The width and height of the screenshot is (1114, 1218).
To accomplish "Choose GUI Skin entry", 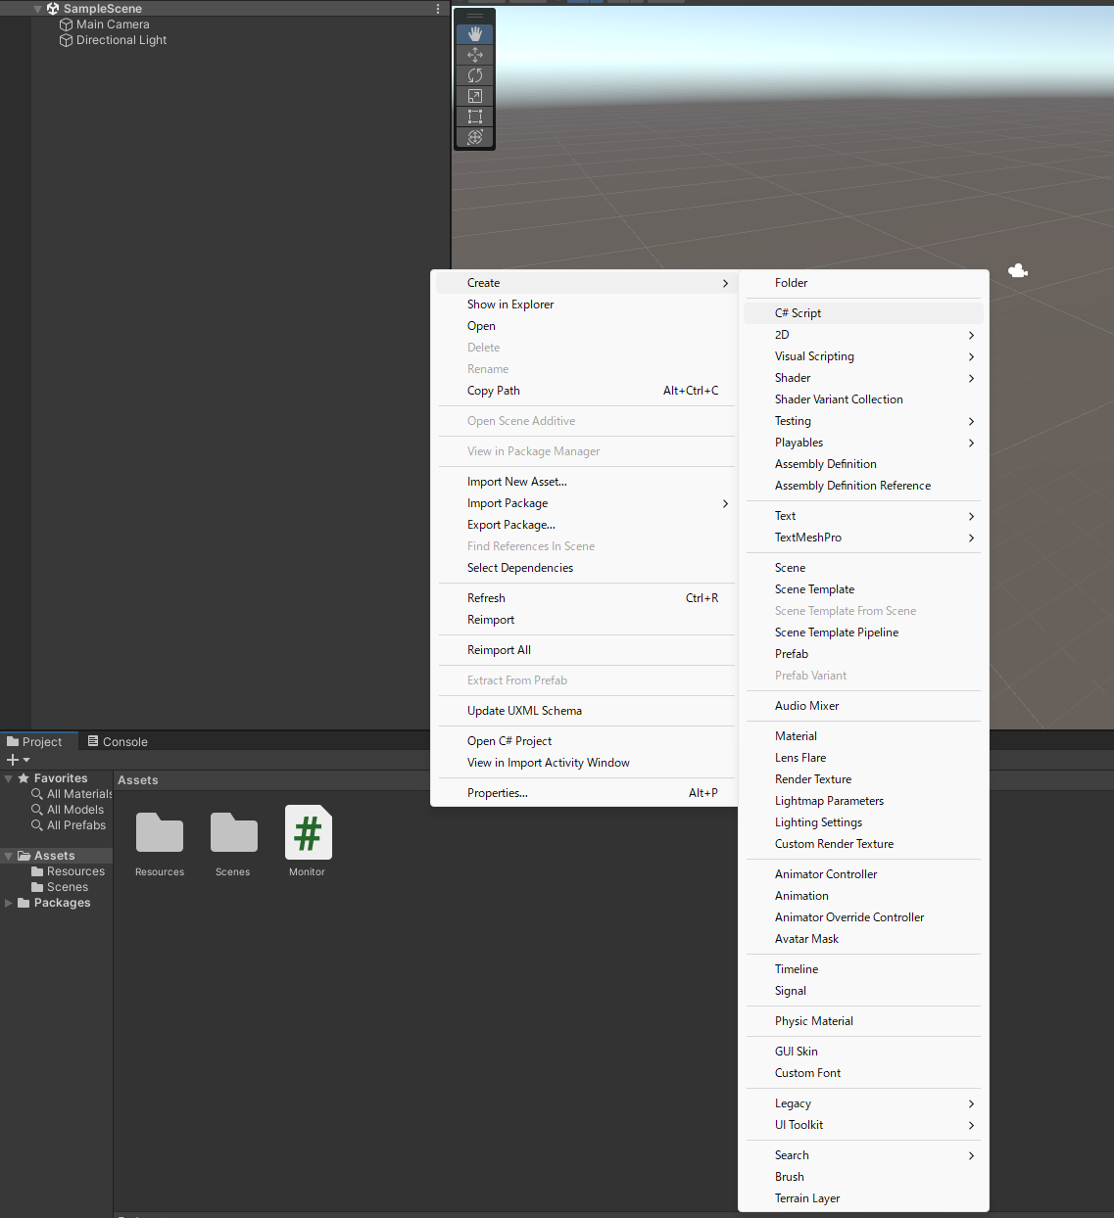I will click(x=863, y=1052).
